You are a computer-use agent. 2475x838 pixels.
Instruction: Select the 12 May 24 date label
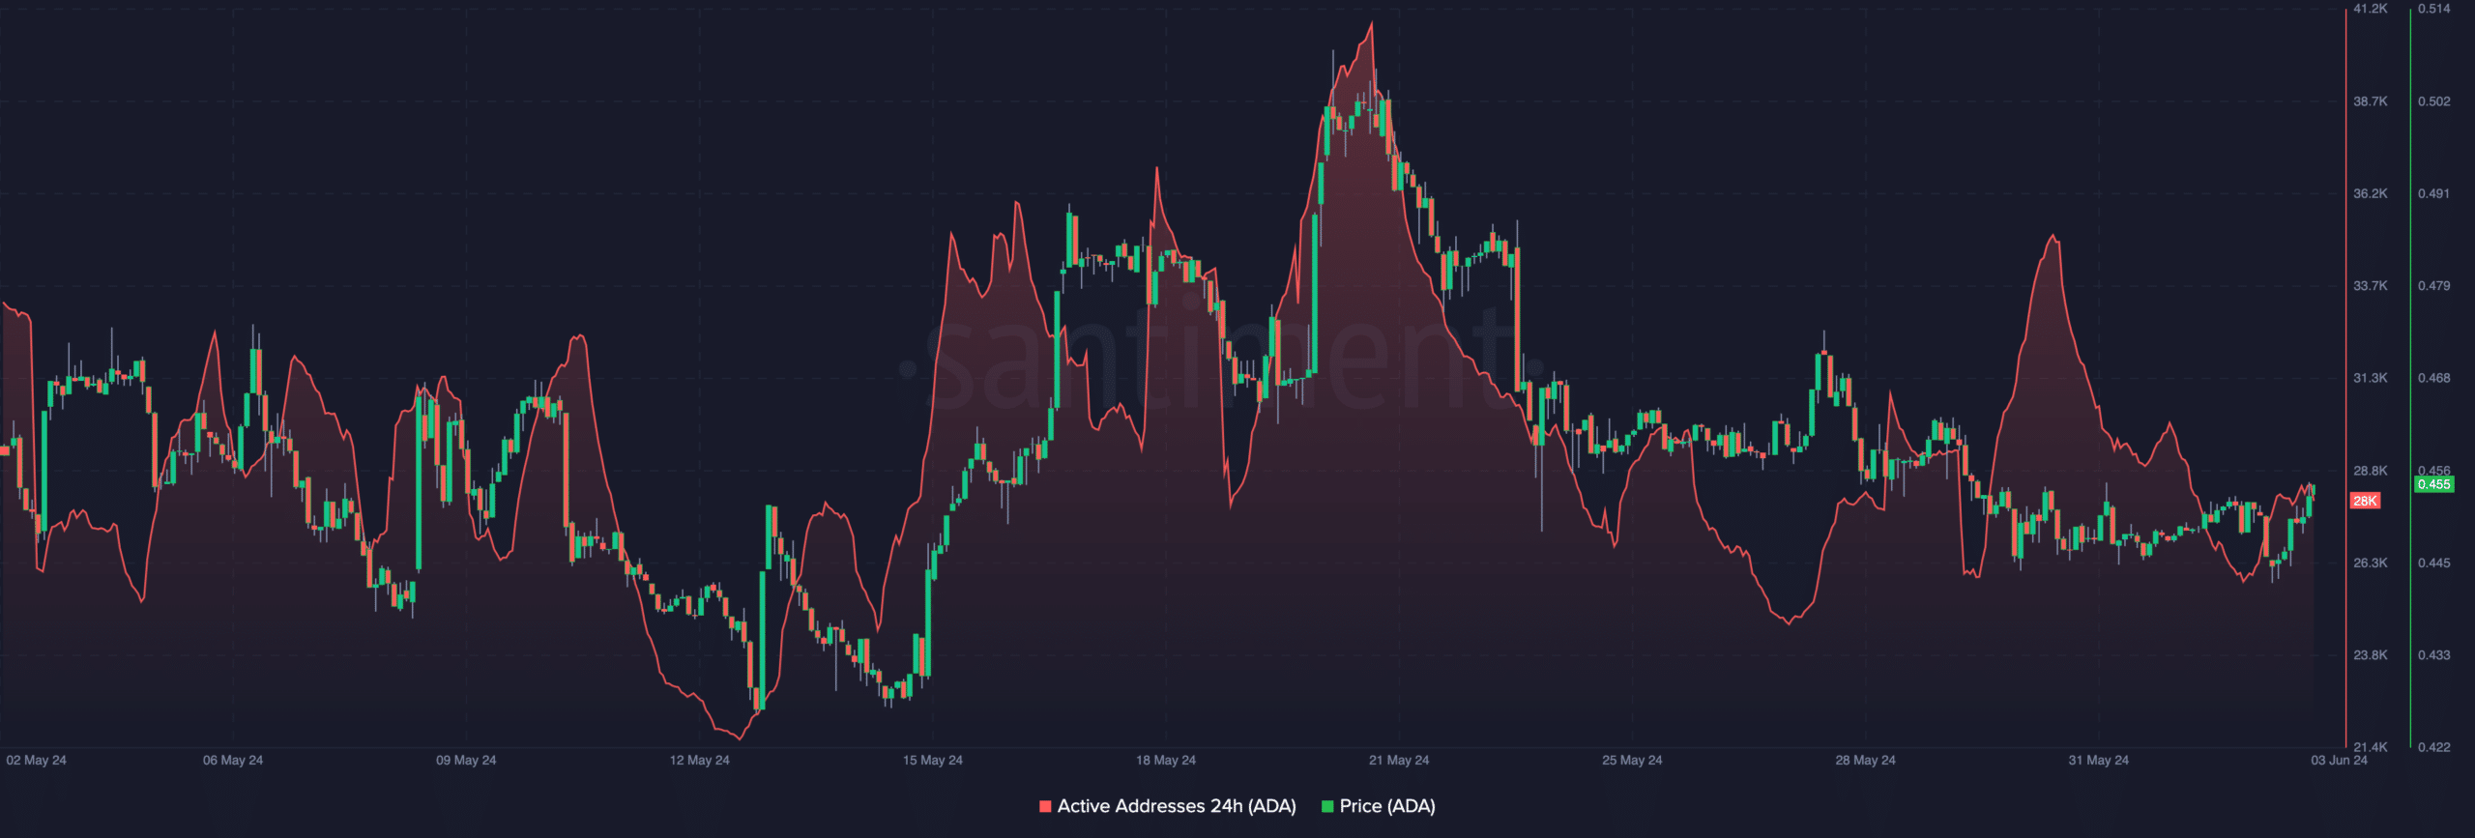click(x=700, y=761)
